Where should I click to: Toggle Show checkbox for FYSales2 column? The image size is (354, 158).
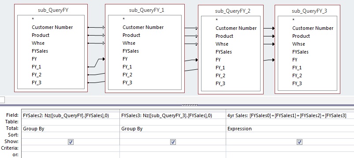(x=71, y=142)
